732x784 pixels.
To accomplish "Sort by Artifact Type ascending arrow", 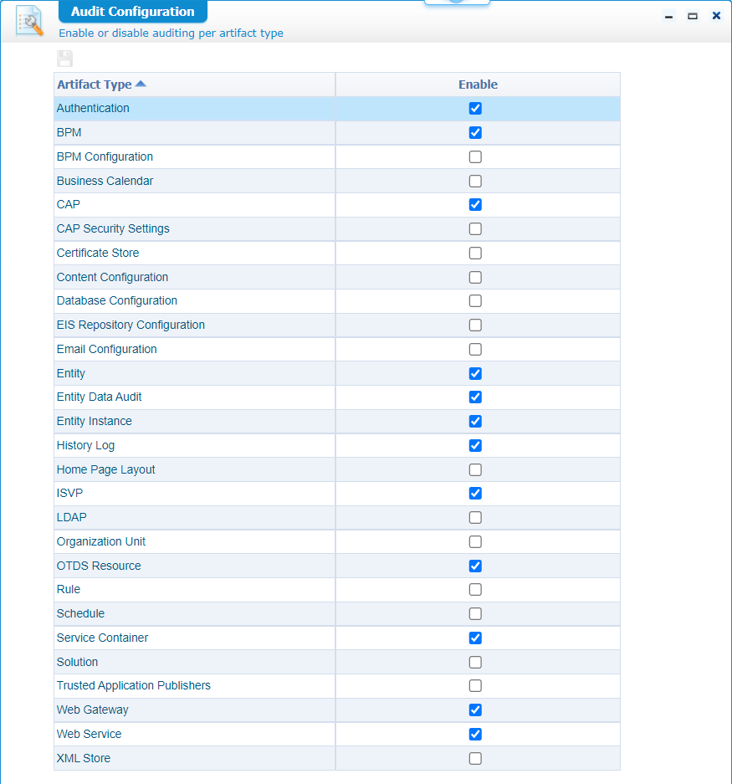I will point(141,84).
